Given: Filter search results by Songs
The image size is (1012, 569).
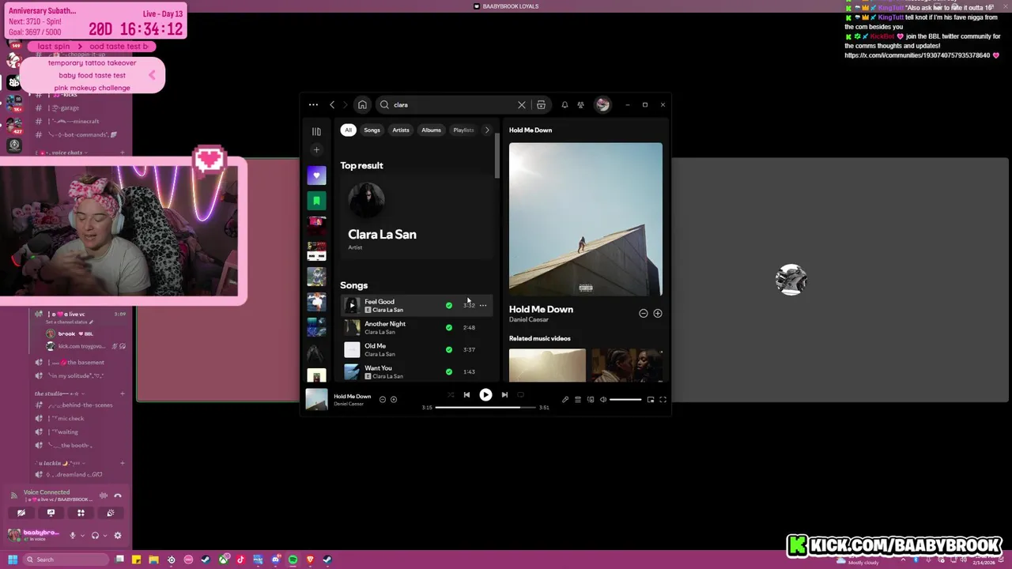Looking at the screenshot, I should pos(372,130).
